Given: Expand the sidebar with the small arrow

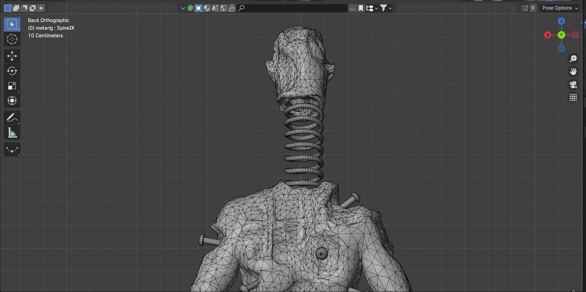Looking at the screenshot, I should pos(582,23).
